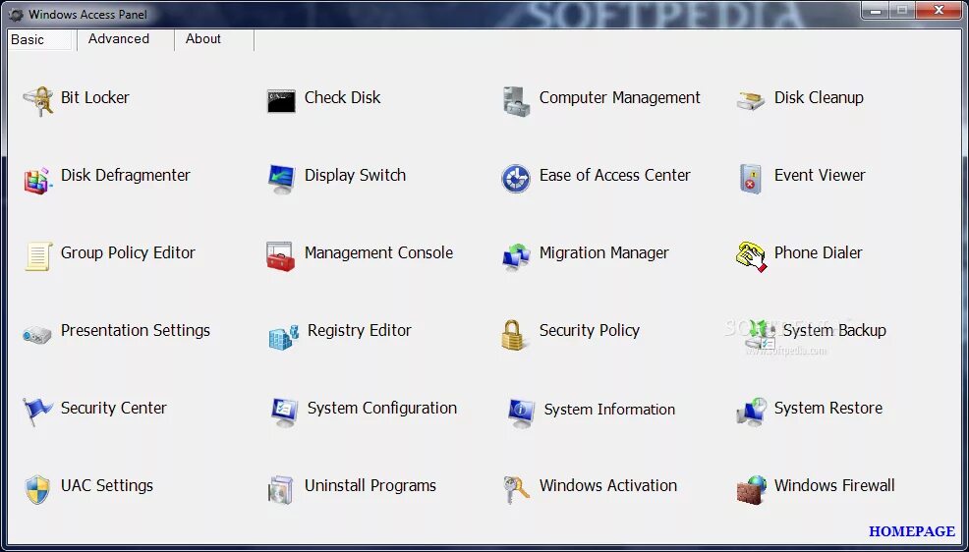This screenshot has height=552, width=969.
Task: Click the Windows Activation keys icon
Action: pyautogui.click(x=516, y=490)
